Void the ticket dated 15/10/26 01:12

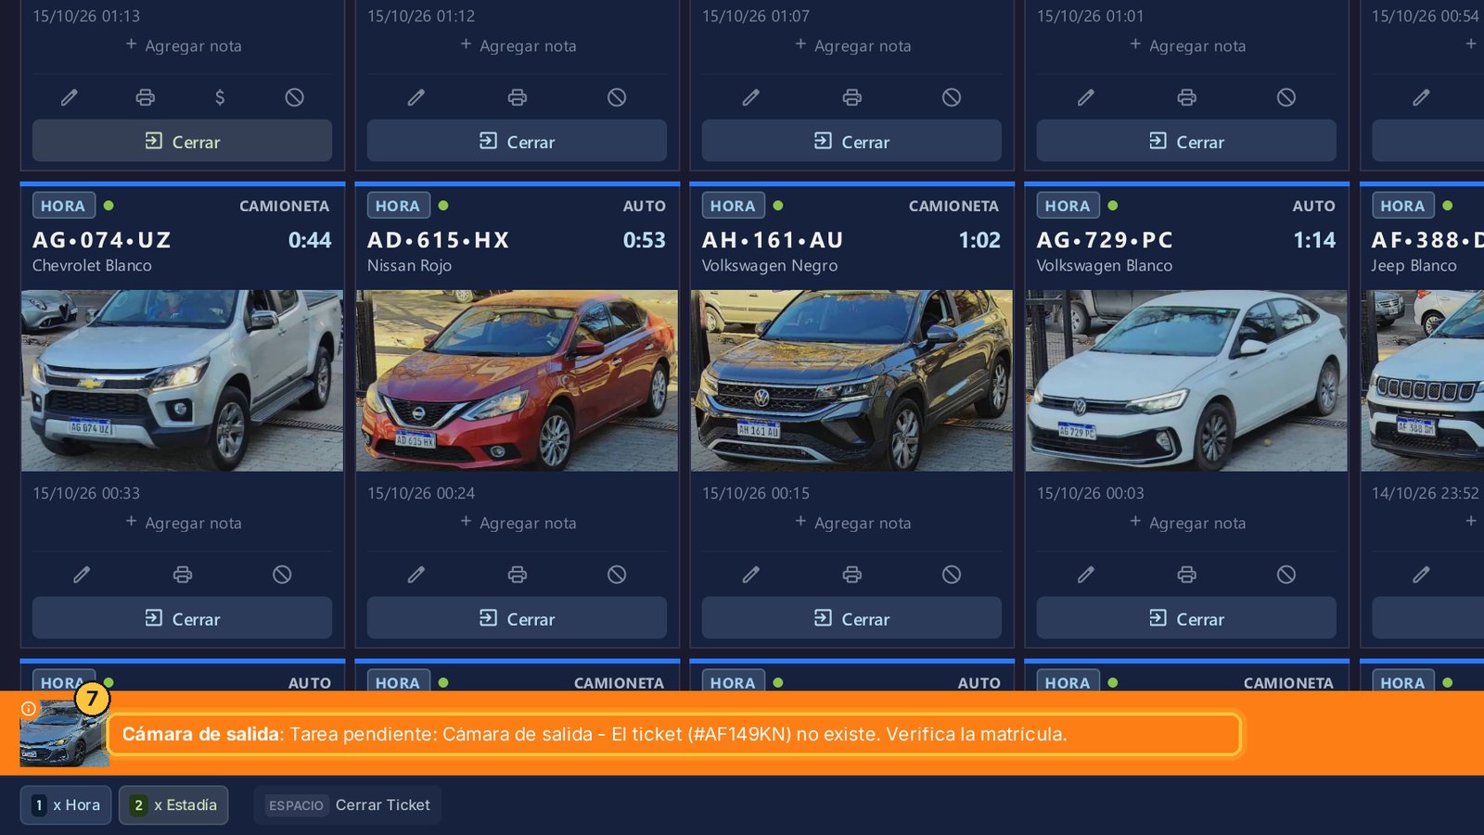617,97
